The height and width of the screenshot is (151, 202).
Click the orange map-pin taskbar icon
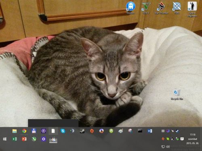(92, 131)
